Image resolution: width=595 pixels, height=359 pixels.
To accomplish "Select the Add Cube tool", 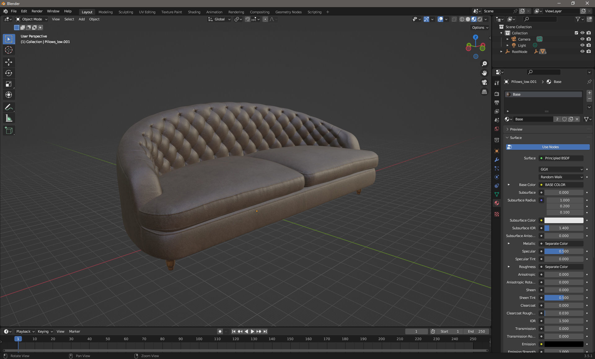I will (x=9, y=131).
